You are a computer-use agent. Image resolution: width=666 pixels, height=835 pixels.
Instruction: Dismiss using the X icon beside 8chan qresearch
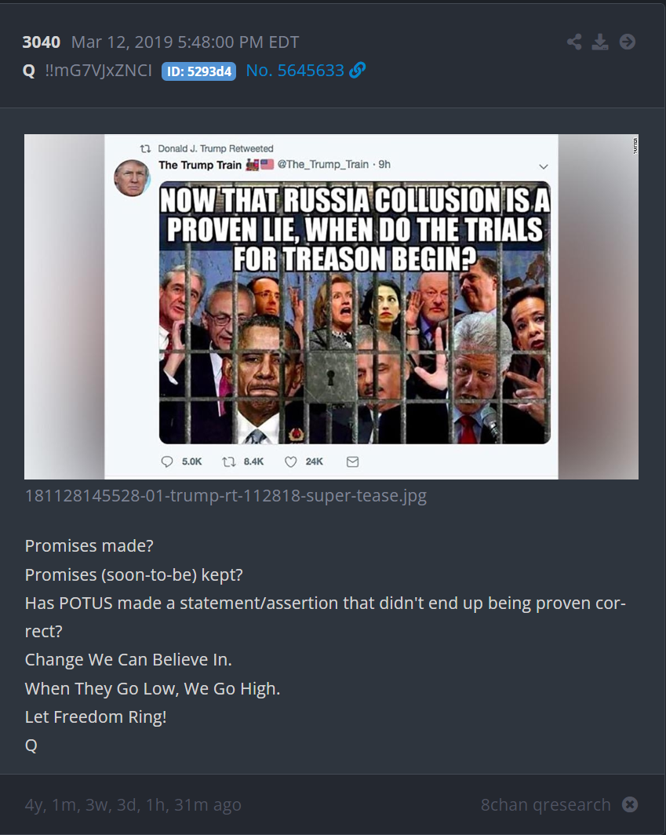[630, 804]
